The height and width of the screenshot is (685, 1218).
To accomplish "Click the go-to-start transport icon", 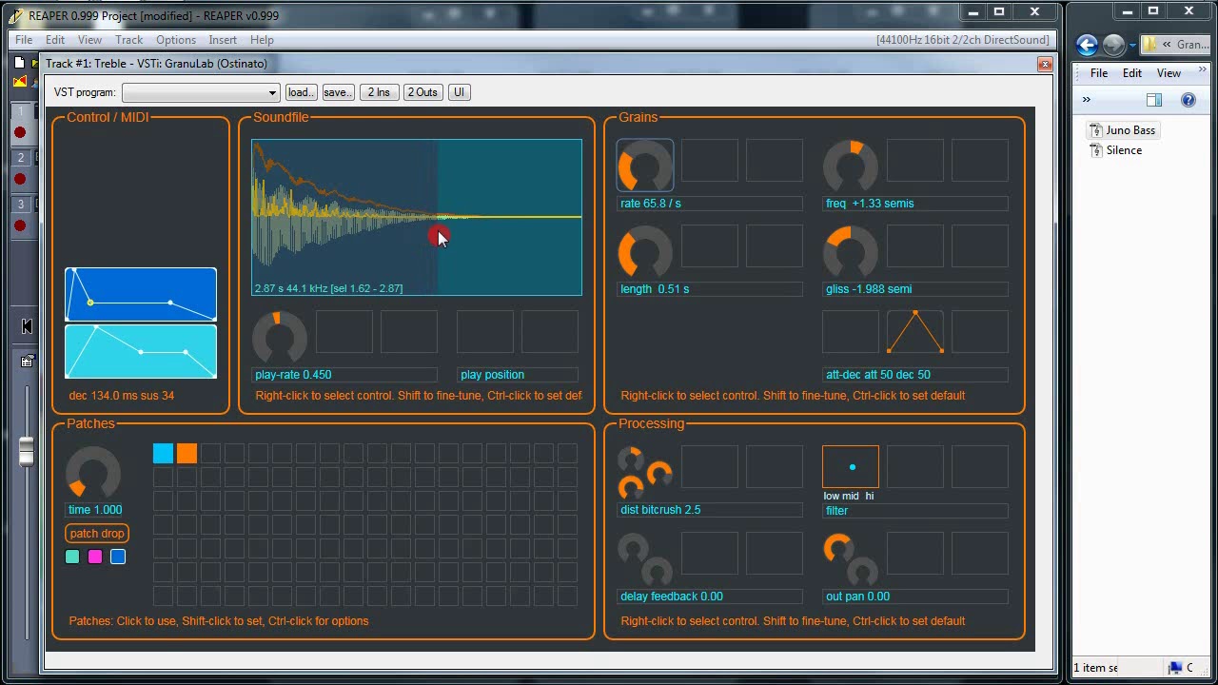I will click(x=27, y=326).
